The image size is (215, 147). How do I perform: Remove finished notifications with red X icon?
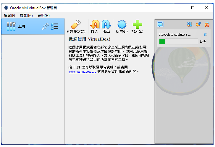tap(207, 24)
